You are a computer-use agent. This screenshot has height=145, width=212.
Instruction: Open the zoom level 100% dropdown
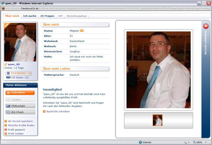click(x=206, y=142)
